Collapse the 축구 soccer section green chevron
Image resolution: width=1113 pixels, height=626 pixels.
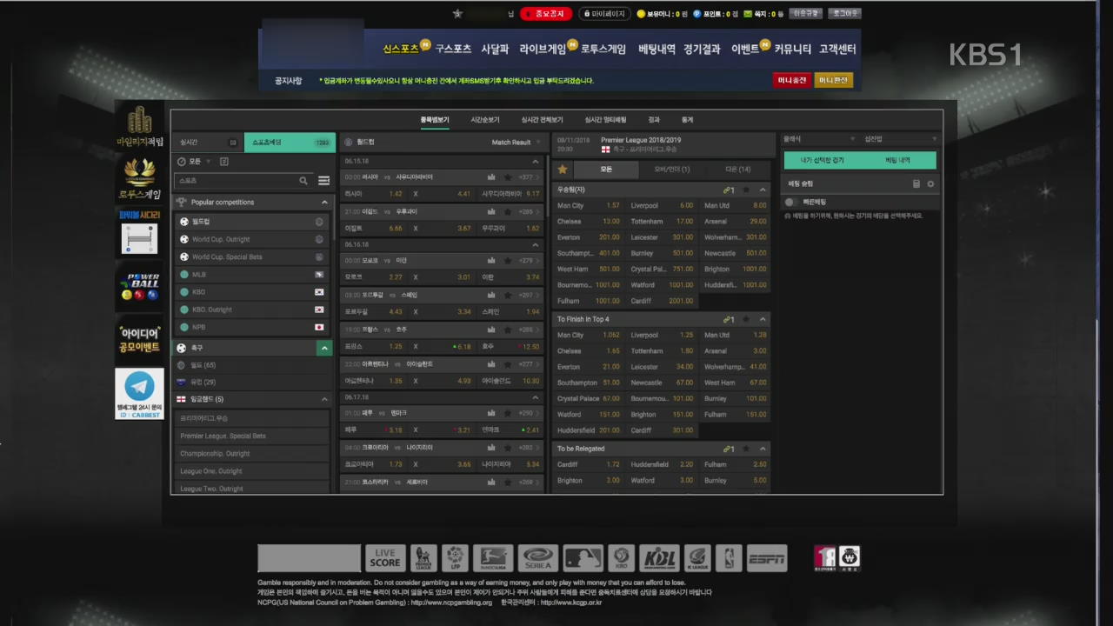click(324, 348)
